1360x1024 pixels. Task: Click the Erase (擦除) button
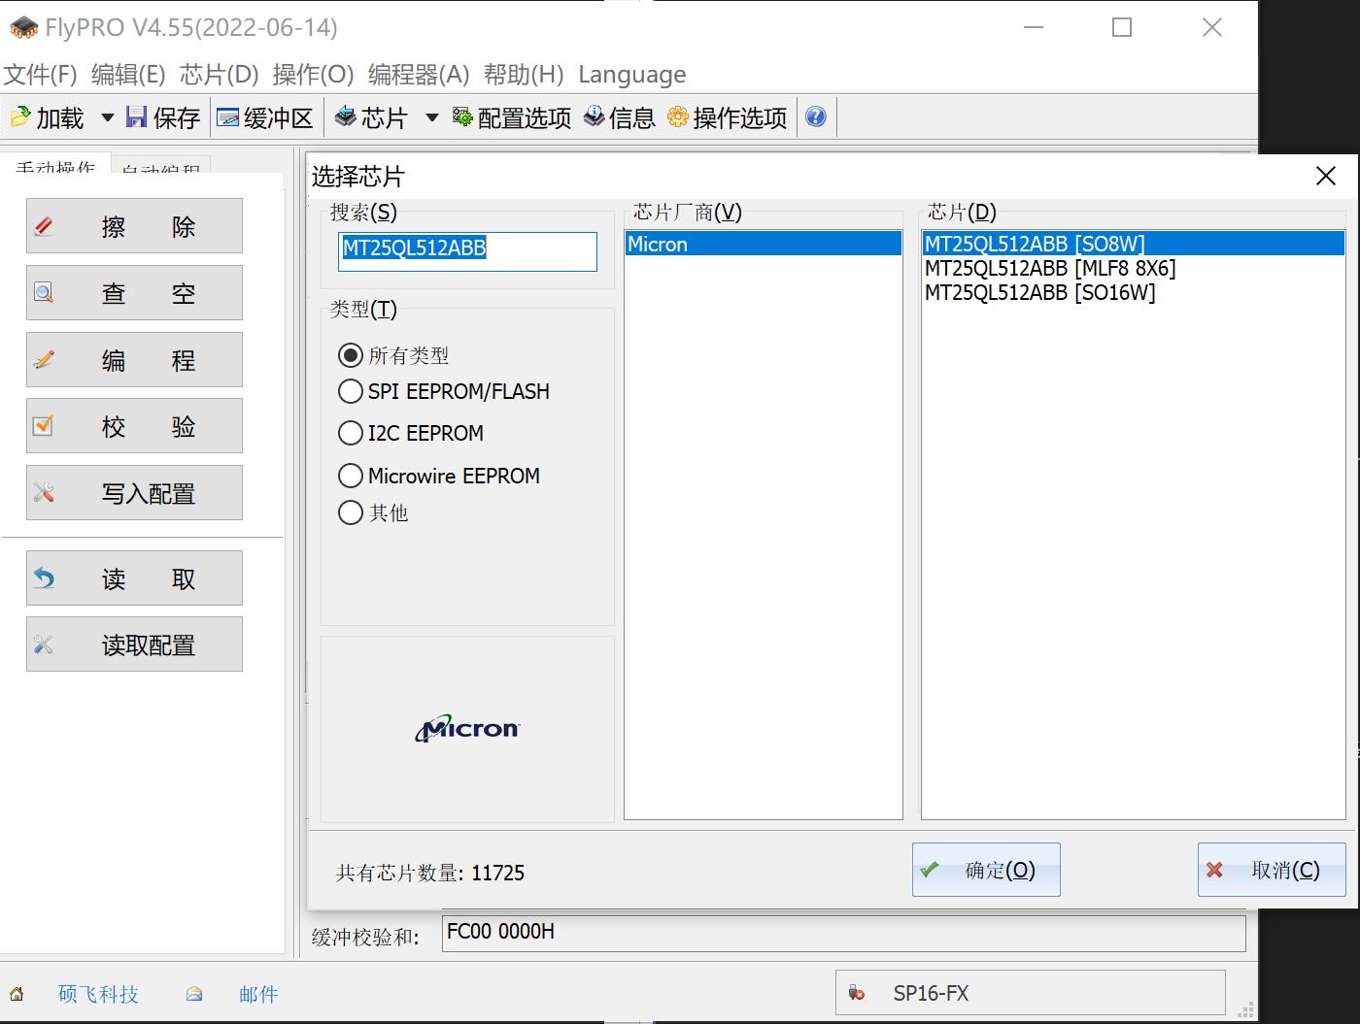pos(134,225)
